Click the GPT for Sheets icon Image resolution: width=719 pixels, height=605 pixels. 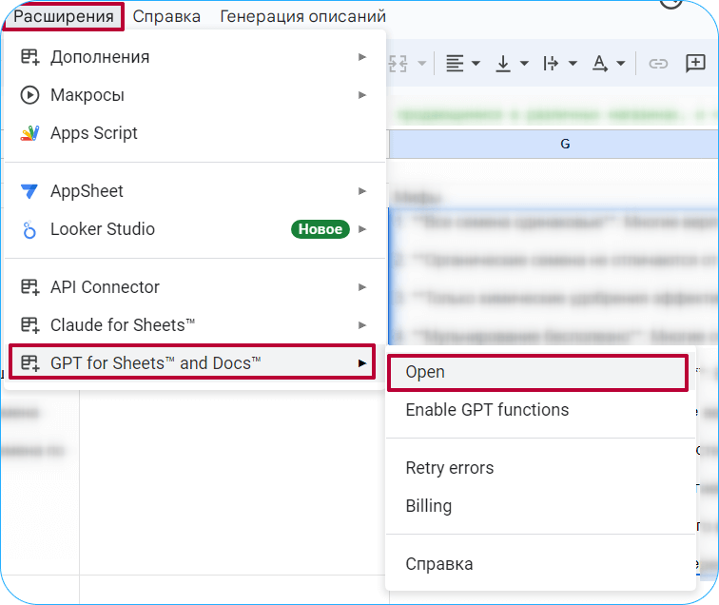30,363
